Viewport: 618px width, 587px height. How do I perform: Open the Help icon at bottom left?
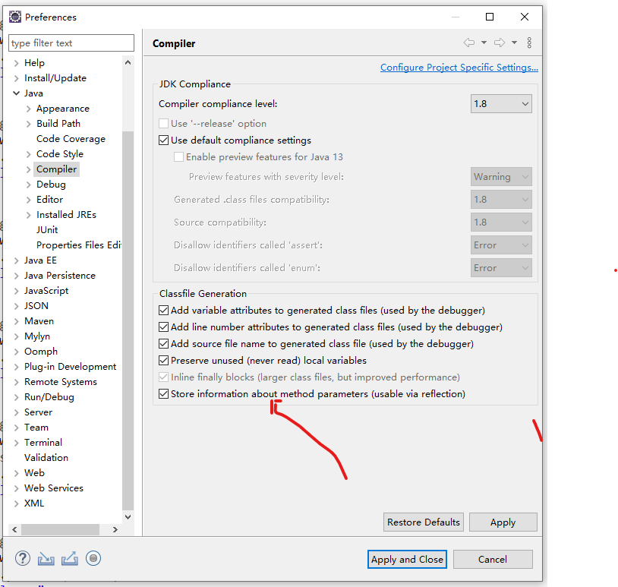pos(23,558)
